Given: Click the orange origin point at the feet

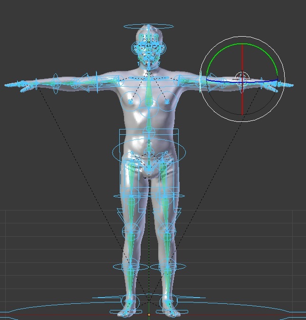Looking at the screenshot, I should point(149,315).
